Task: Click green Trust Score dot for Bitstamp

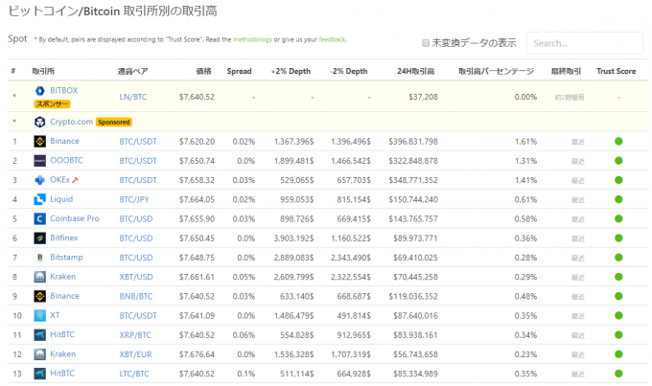Action: 618,258
